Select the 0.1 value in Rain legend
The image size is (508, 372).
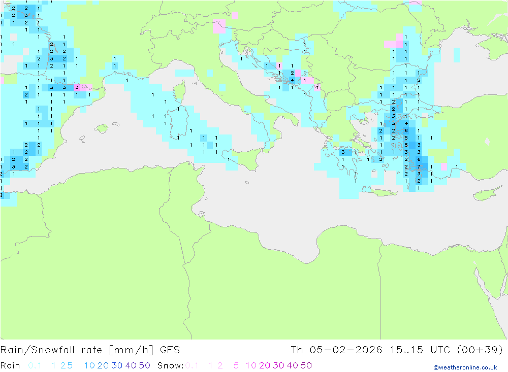coord(35,365)
